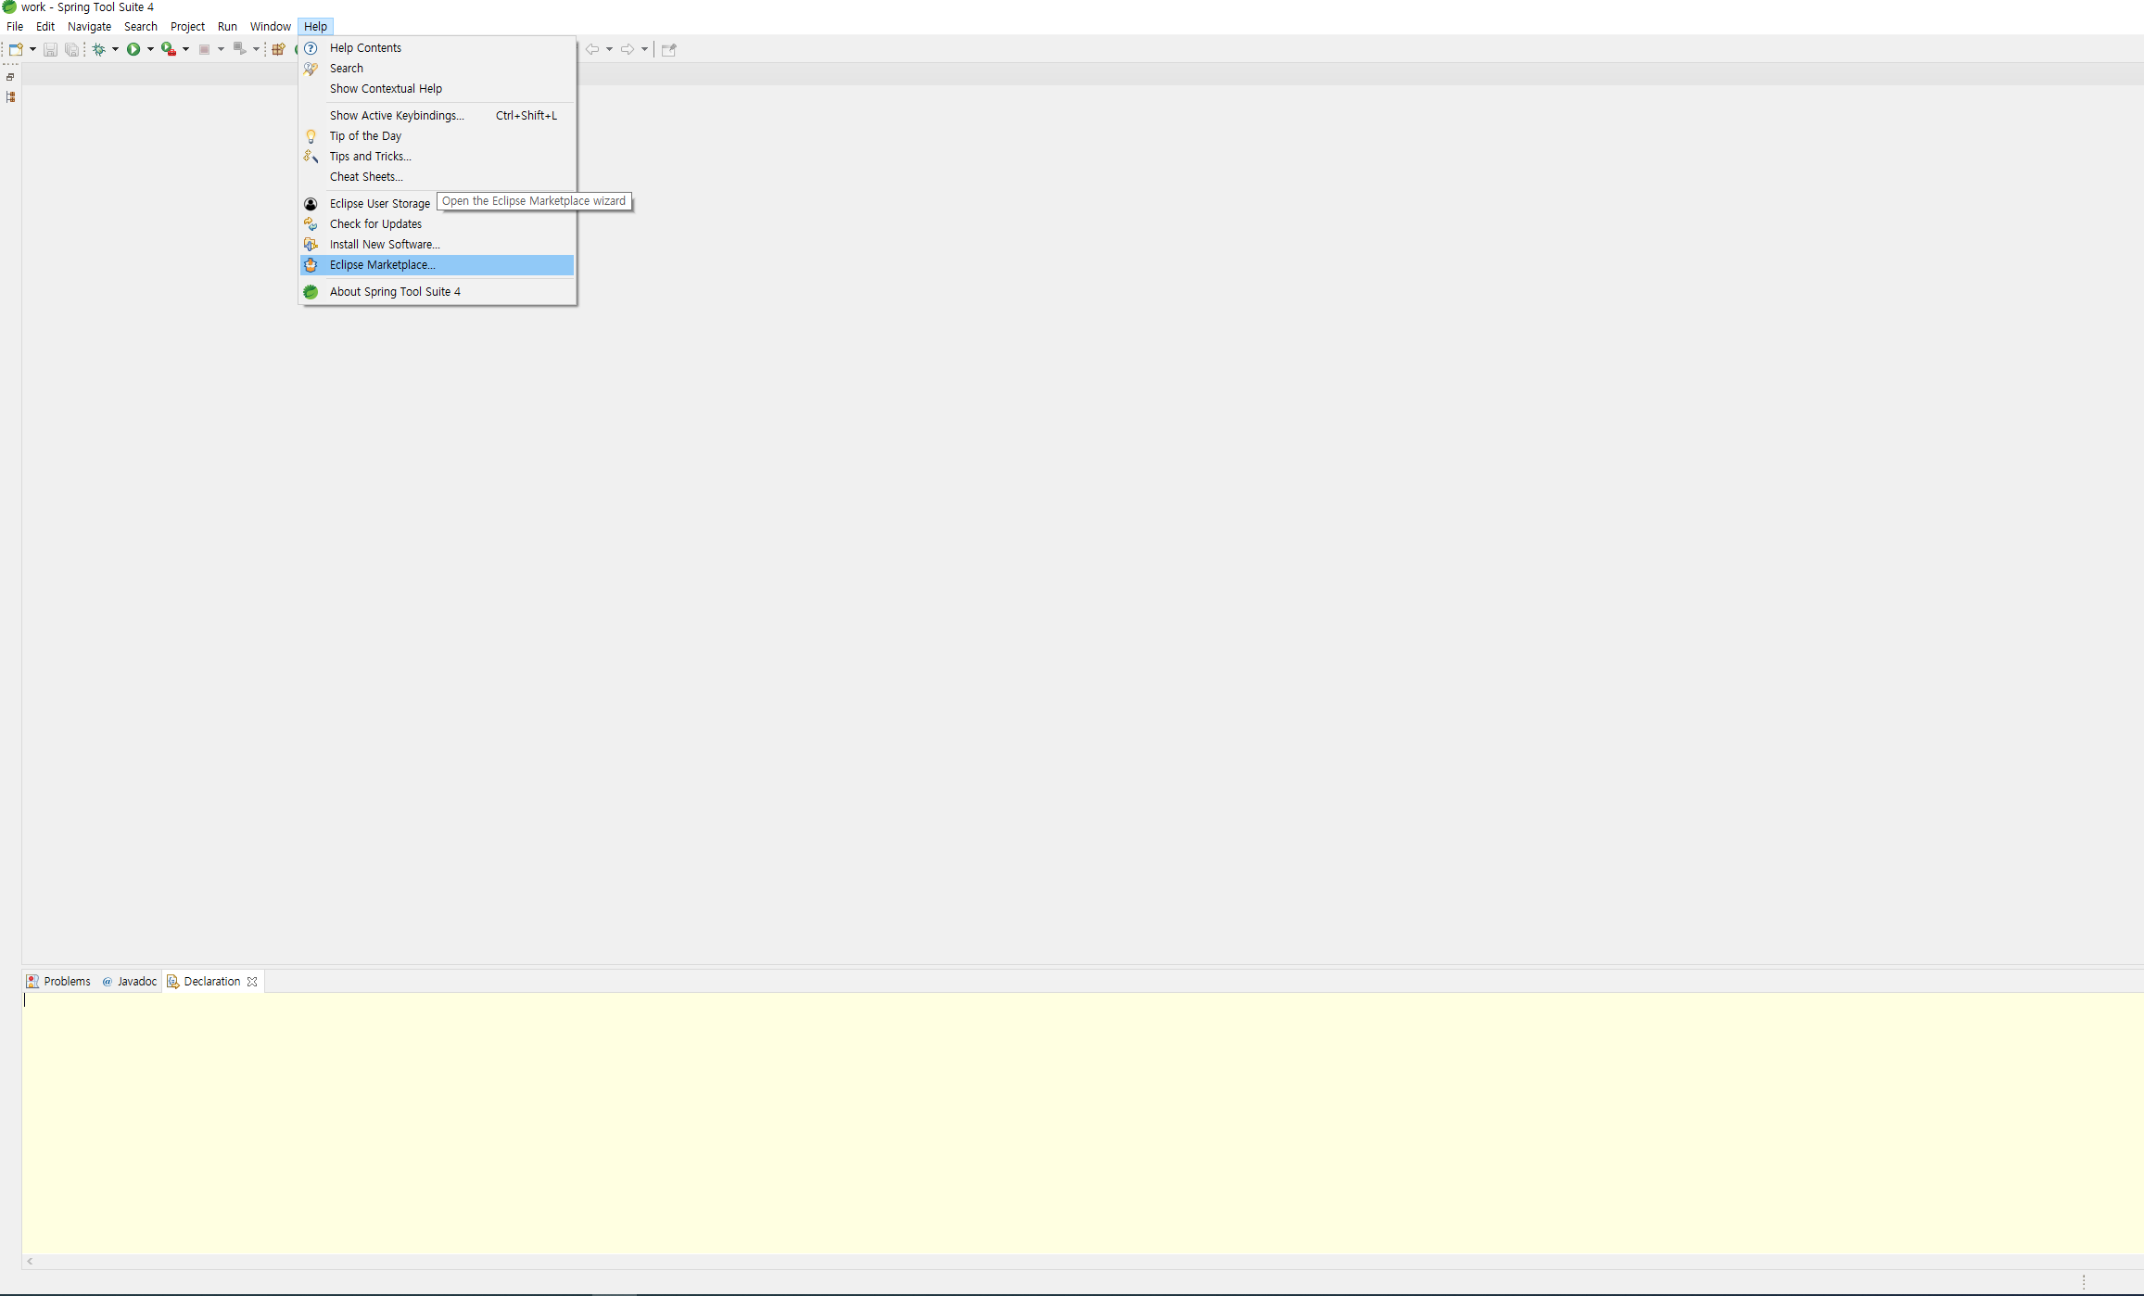The height and width of the screenshot is (1296, 2144).
Task: Click the Pin Editor toolbar icon
Action: [668, 49]
